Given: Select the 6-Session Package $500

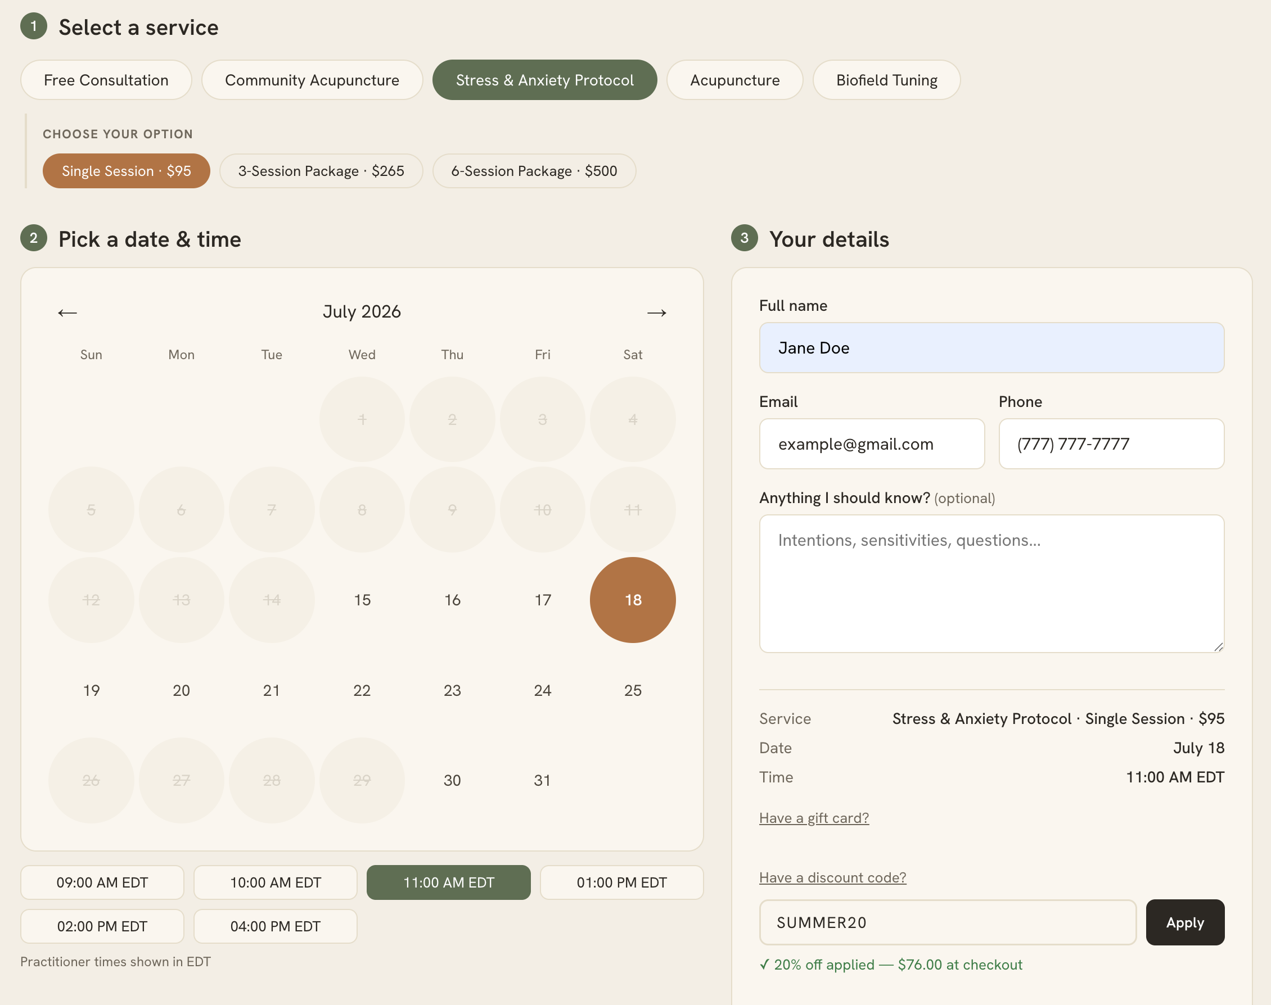Looking at the screenshot, I should click(x=534, y=171).
